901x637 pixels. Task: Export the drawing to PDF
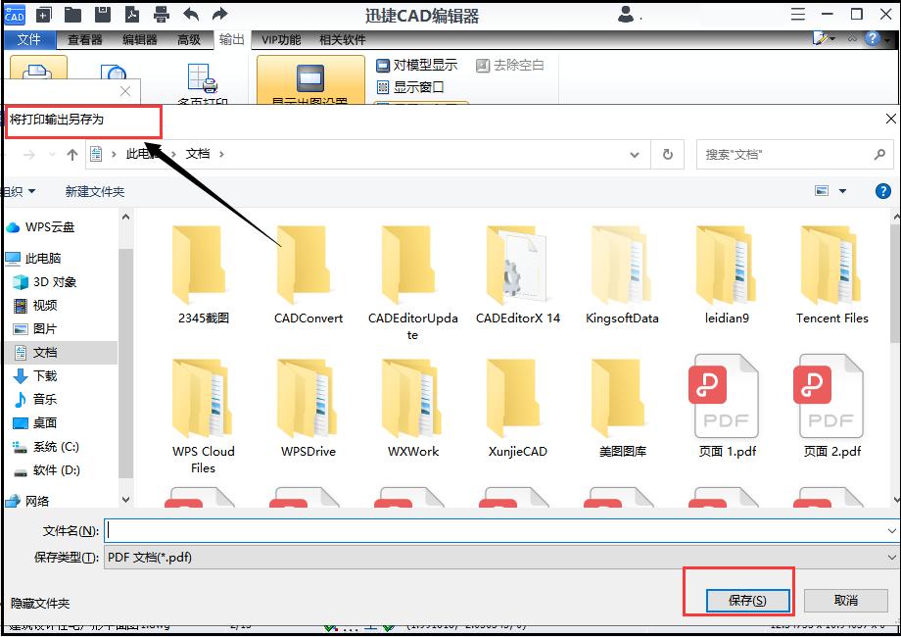coord(132,16)
